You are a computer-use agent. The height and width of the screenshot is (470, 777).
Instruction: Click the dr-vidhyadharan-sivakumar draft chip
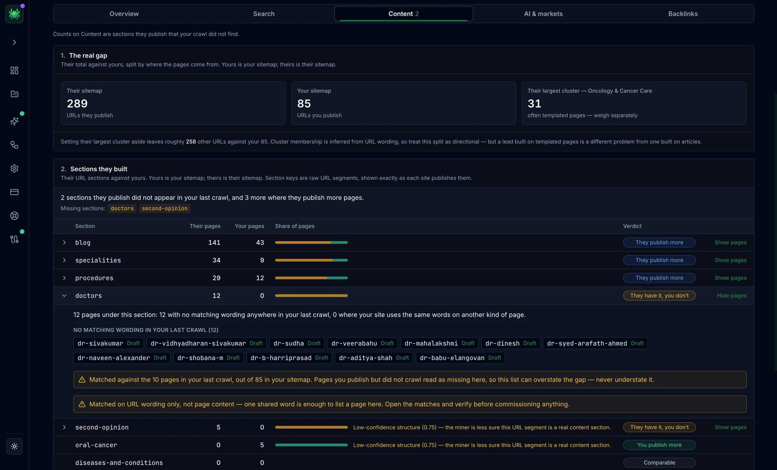click(x=206, y=343)
